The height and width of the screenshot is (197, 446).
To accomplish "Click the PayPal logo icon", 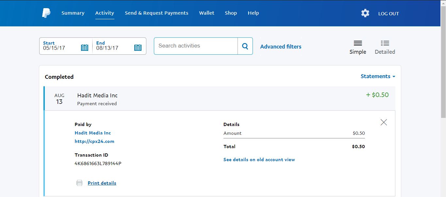I will [46, 13].
